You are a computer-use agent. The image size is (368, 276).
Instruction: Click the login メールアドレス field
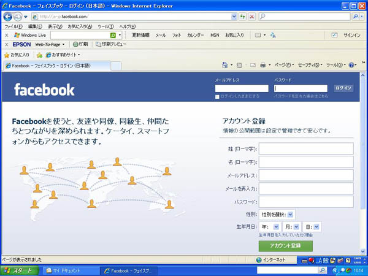point(242,88)
